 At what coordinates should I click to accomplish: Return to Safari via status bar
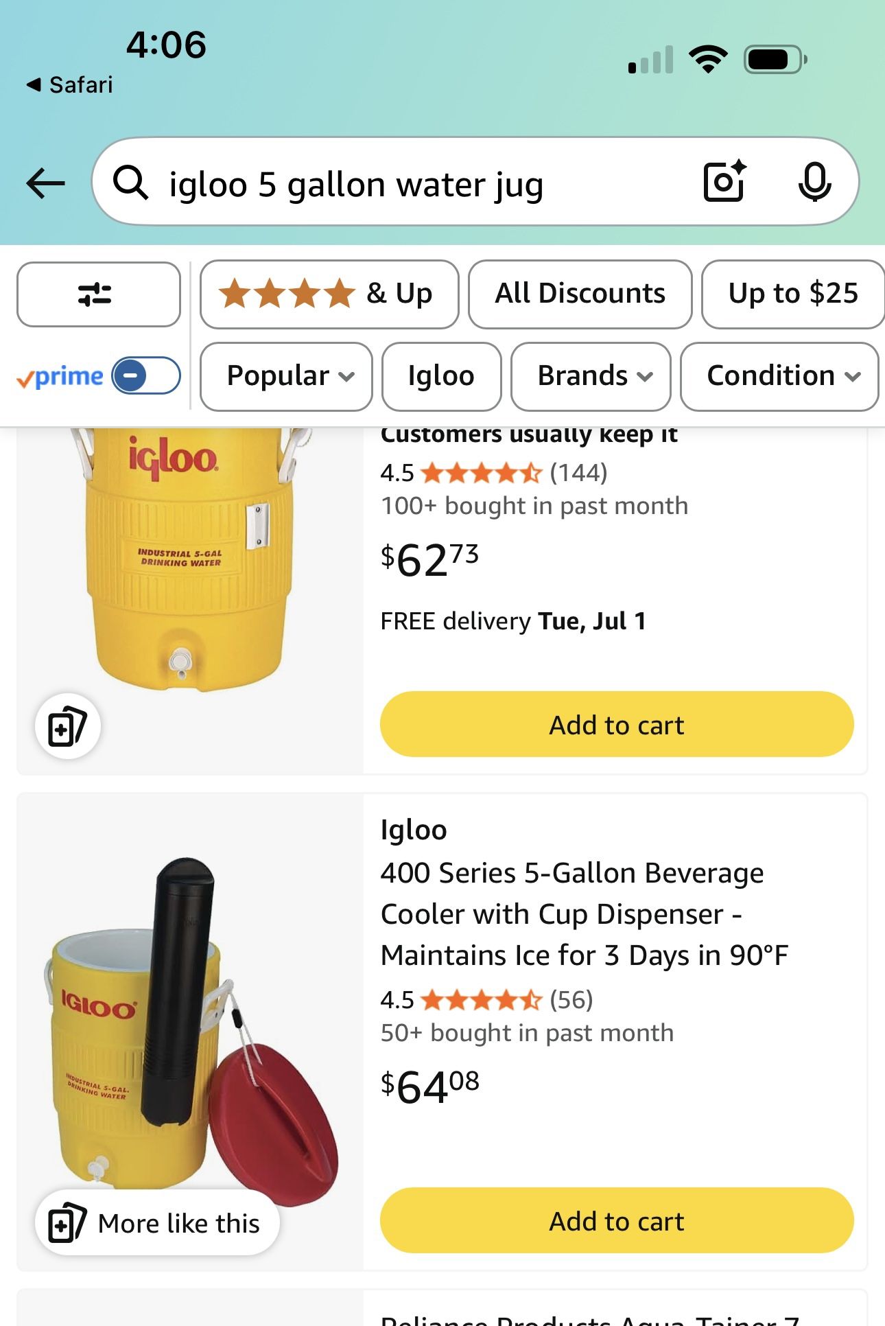(69, 85)
